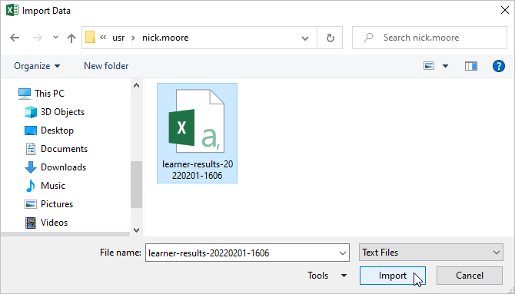Screen dimensions: 515x294
Task: Select This PC in navigation pane
Action: point(42,94)
